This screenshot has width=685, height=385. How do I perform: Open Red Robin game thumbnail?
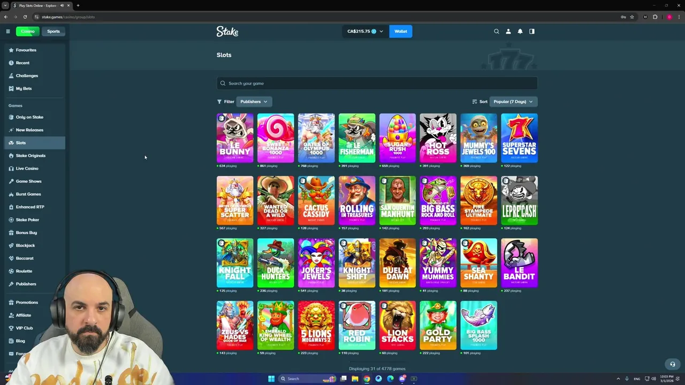(x=357, y=326)
